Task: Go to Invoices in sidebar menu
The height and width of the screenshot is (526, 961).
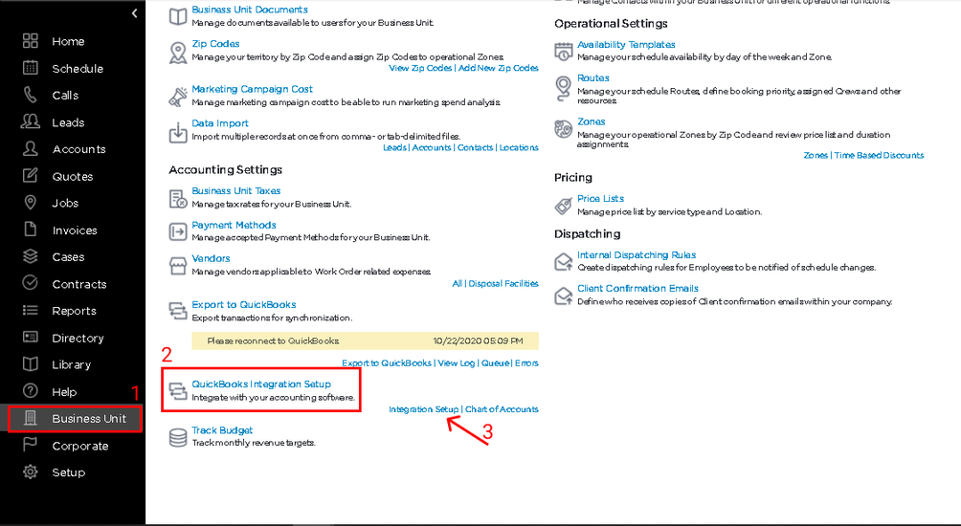Action: point(75,230)
